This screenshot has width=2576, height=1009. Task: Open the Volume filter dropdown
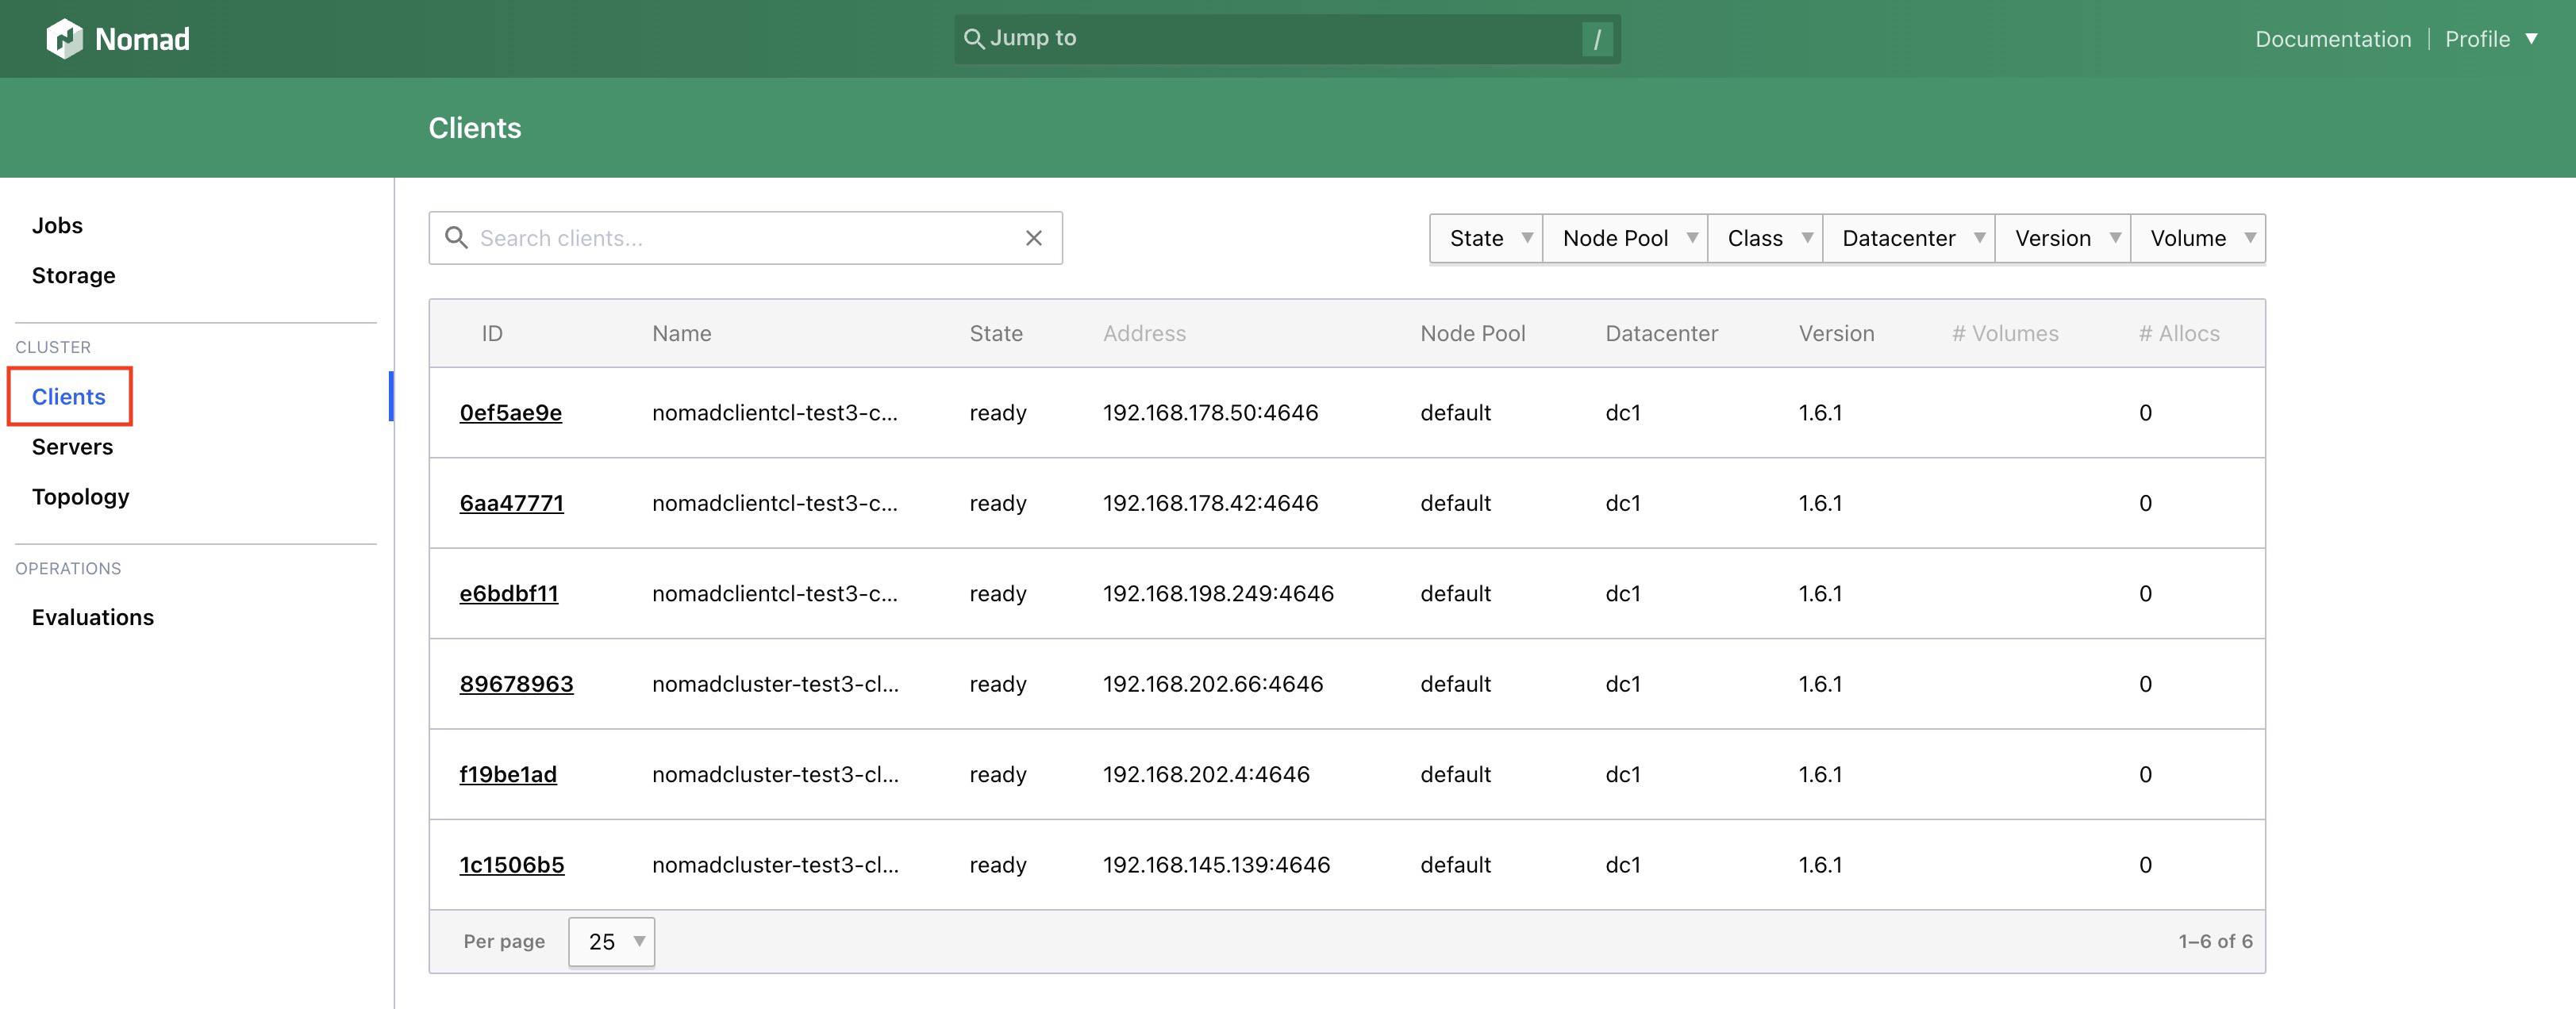(x=2199, y=238)
